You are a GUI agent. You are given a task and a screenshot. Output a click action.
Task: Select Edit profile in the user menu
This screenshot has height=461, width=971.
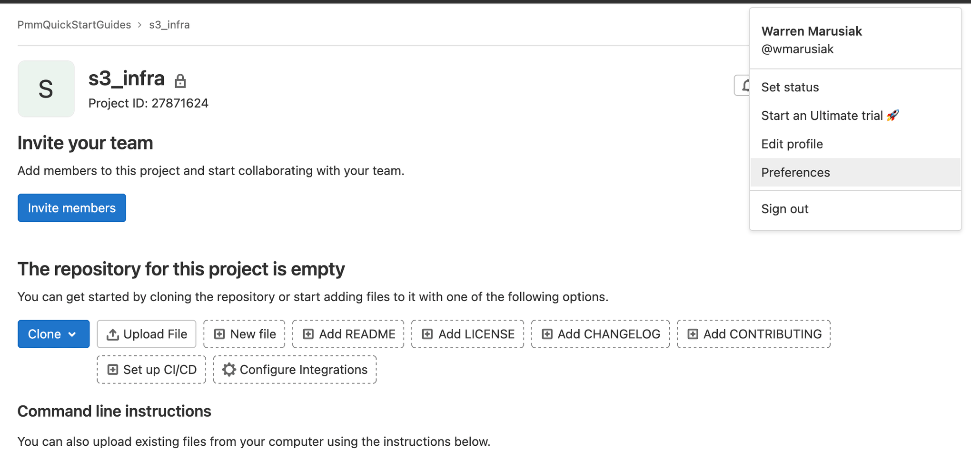click(792, 144)
